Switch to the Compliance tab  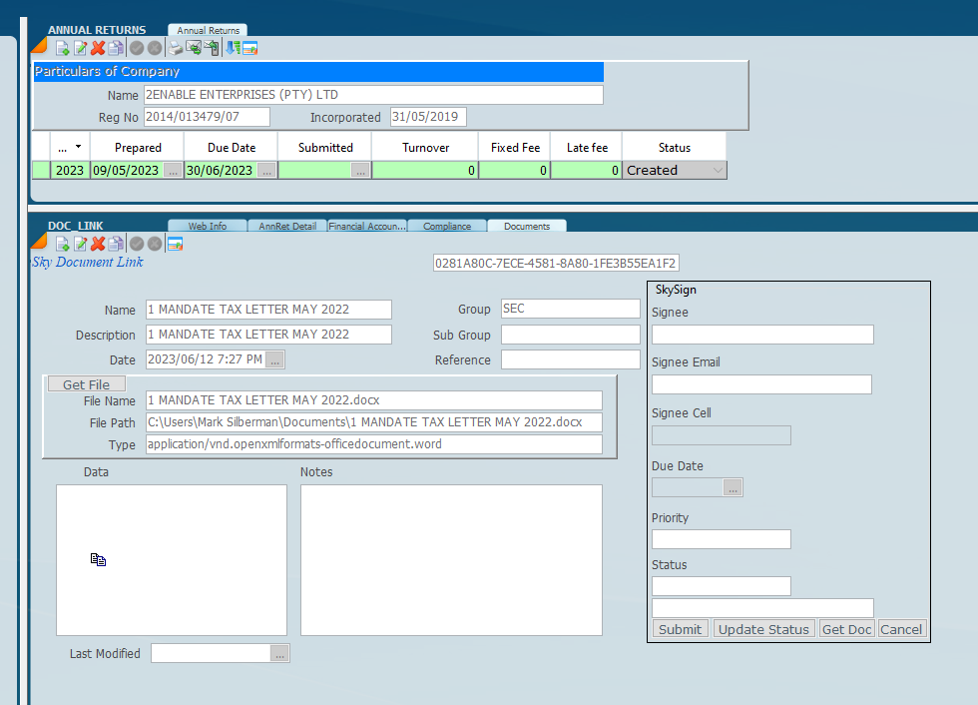click(447, 227)
